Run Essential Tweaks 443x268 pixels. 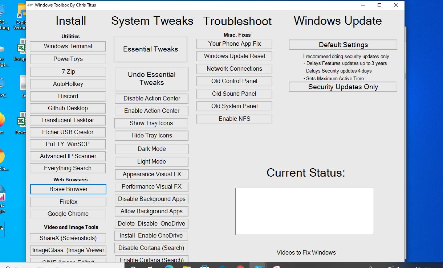point(151,49)
